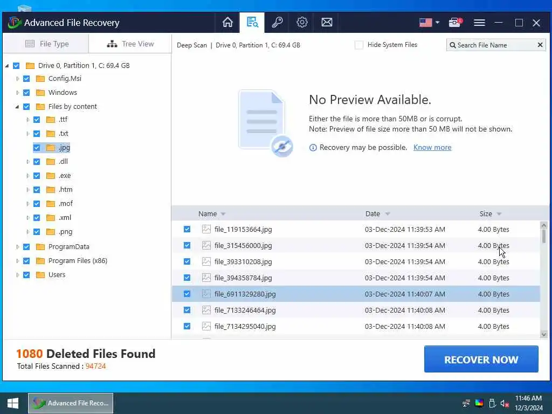552x414 pixels.
Task: Open the settings gear icon
Action: (x=302, y=23)
